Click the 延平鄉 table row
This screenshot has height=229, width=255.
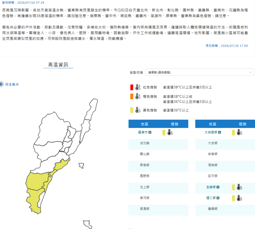coord(225,177)
